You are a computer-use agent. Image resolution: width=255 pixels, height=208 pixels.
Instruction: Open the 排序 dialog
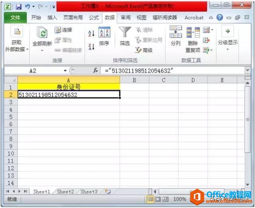(104, 37)
